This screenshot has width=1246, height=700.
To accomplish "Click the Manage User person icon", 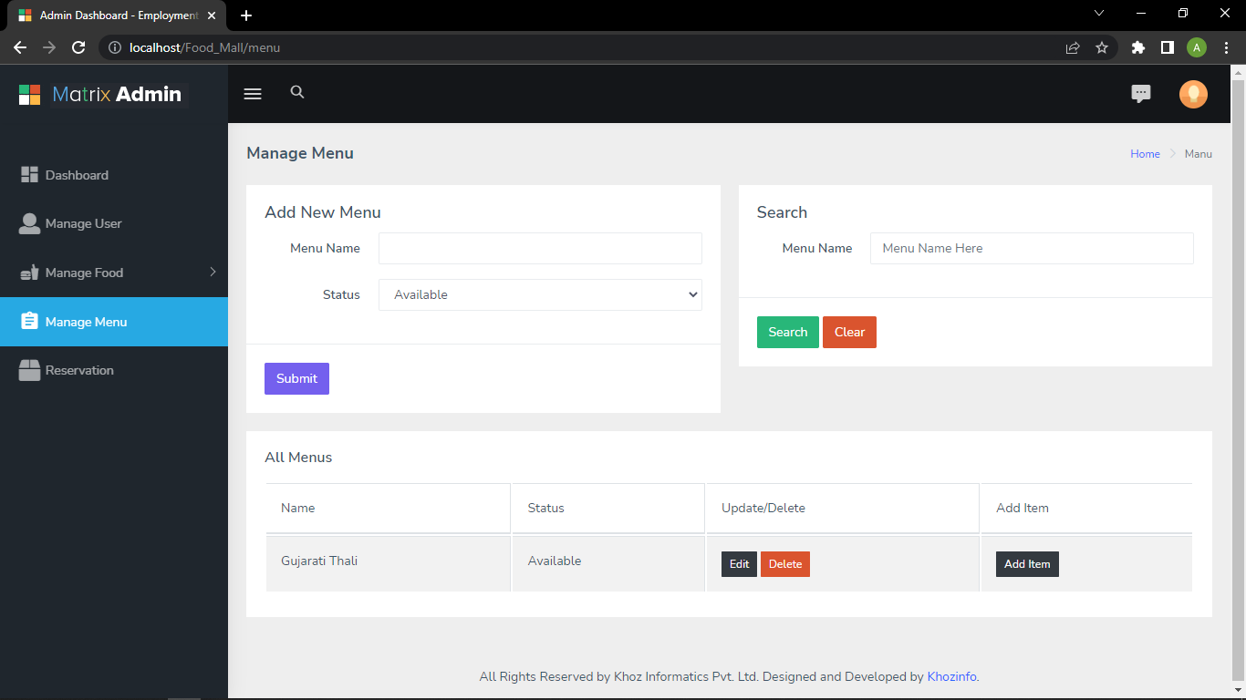I will (29, 223).
